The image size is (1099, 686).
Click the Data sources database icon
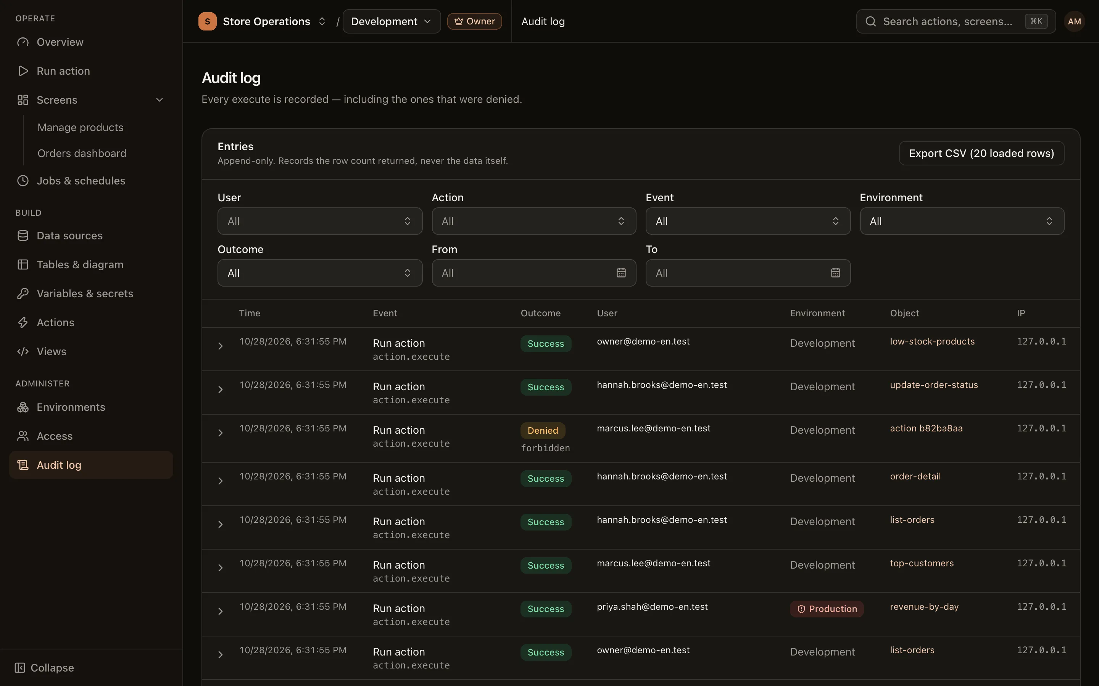23,236
